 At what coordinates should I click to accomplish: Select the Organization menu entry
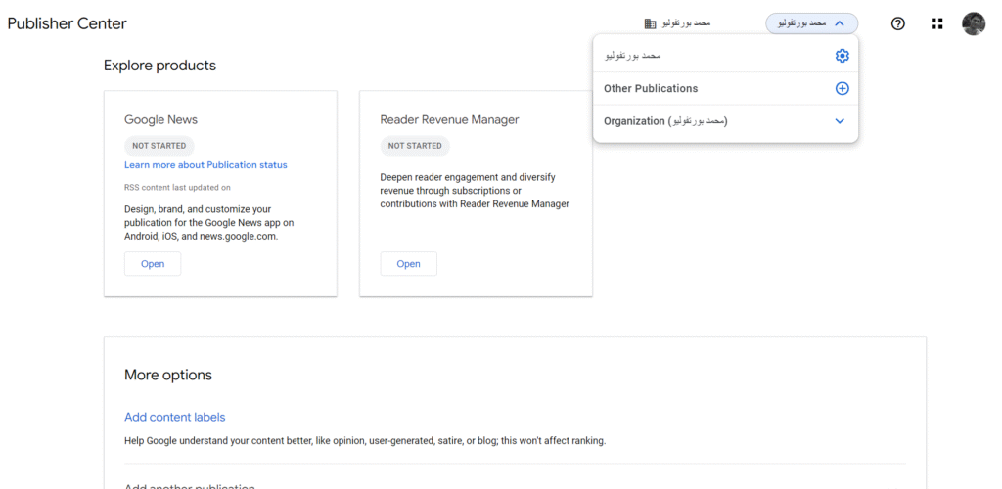725,121
